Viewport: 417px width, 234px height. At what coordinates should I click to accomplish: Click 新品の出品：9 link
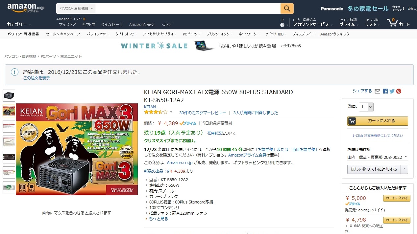point(157,171)
